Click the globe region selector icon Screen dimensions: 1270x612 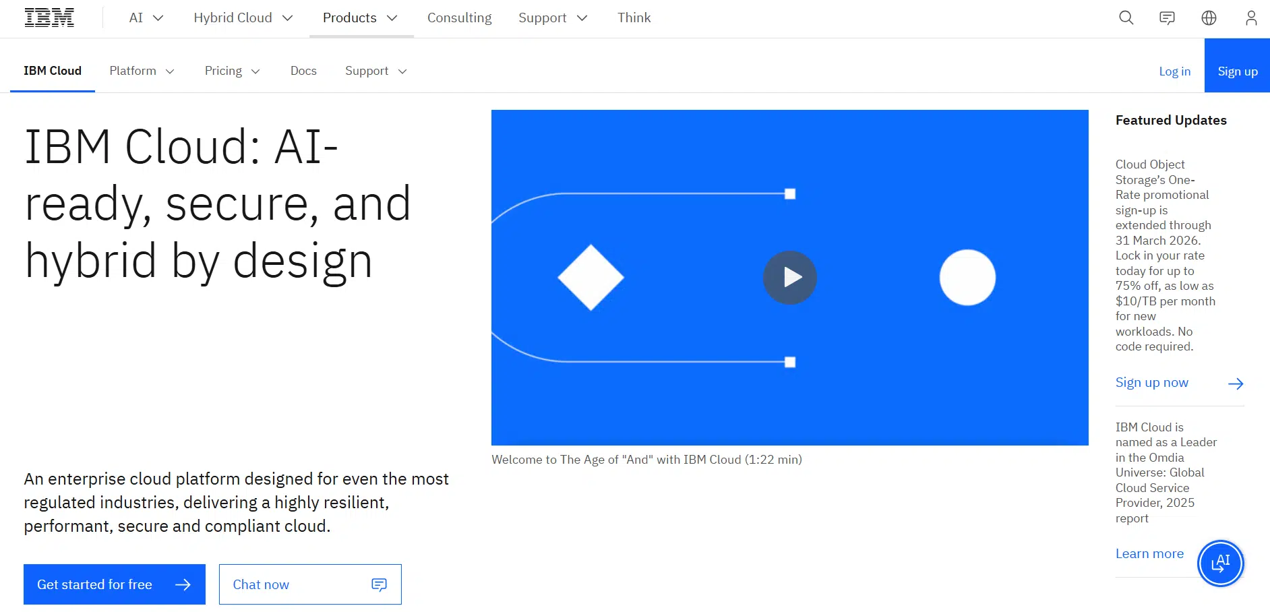1209,18
